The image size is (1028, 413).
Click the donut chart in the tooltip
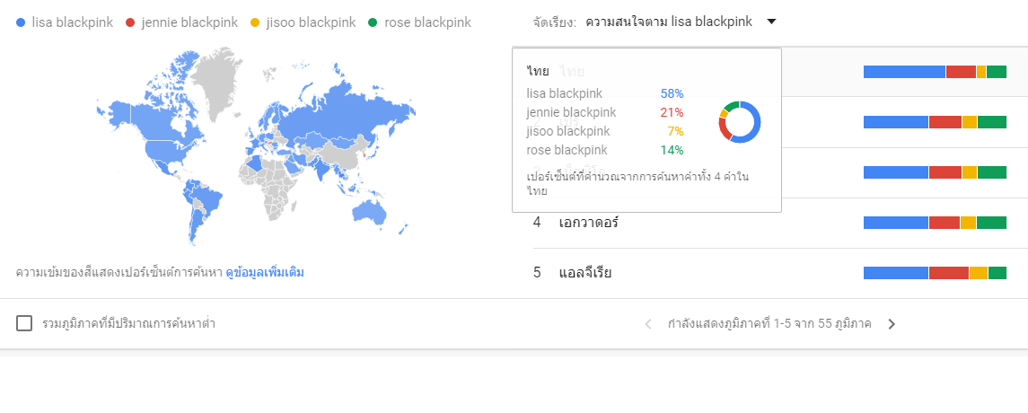pos(740,121)
